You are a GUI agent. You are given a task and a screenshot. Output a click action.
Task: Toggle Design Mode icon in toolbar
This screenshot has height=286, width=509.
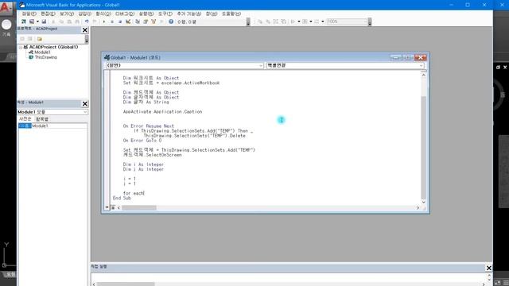[x=128, y=21]
